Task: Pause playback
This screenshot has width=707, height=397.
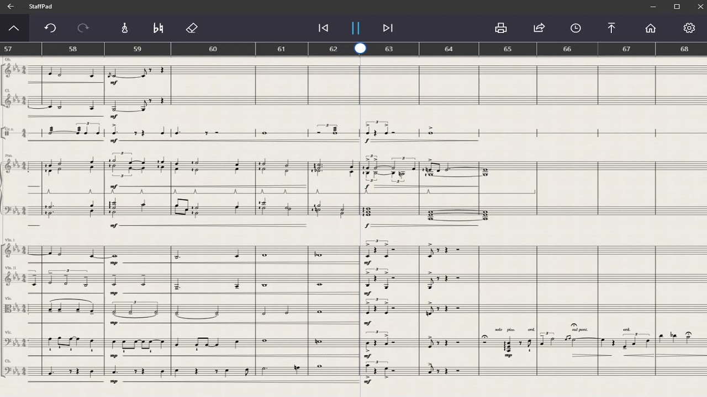Action: [356, 28]
